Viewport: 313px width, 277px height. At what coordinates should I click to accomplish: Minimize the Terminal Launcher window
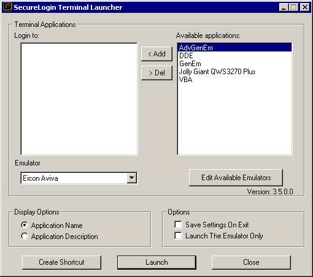pos(284,7)
